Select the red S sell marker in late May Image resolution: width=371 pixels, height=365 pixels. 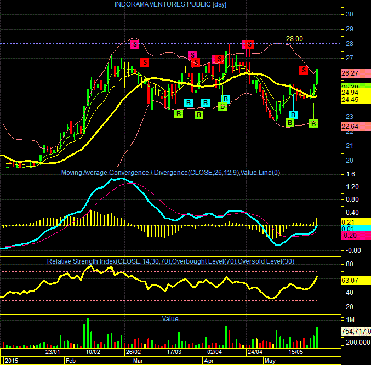click(x=304, y=70)
